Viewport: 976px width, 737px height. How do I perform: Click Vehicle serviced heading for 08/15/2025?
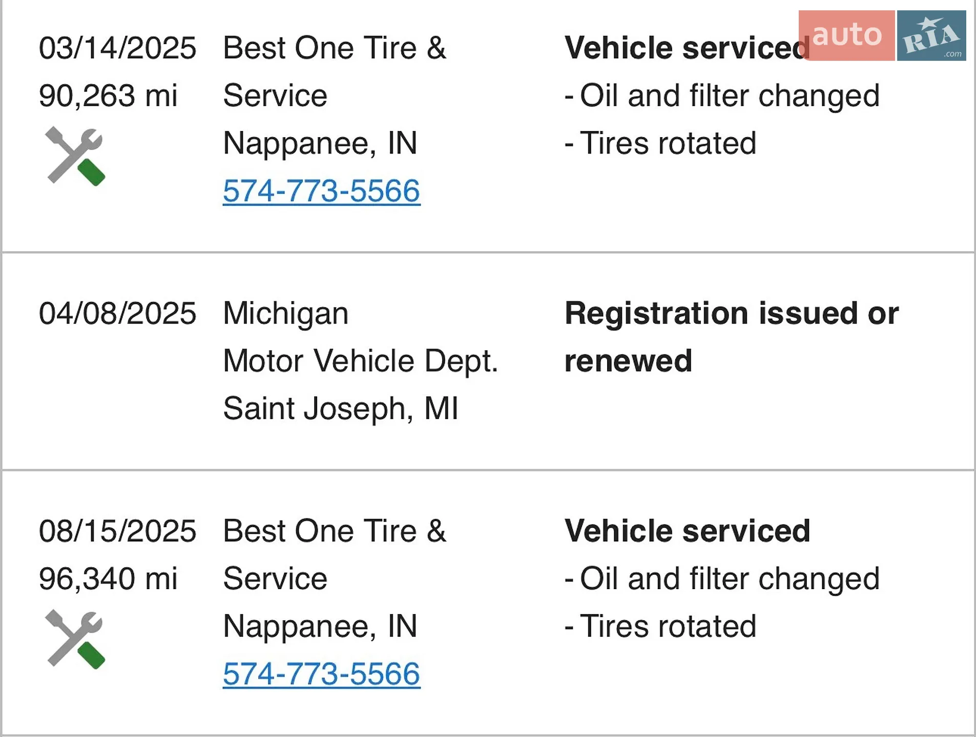click(687, 531)
